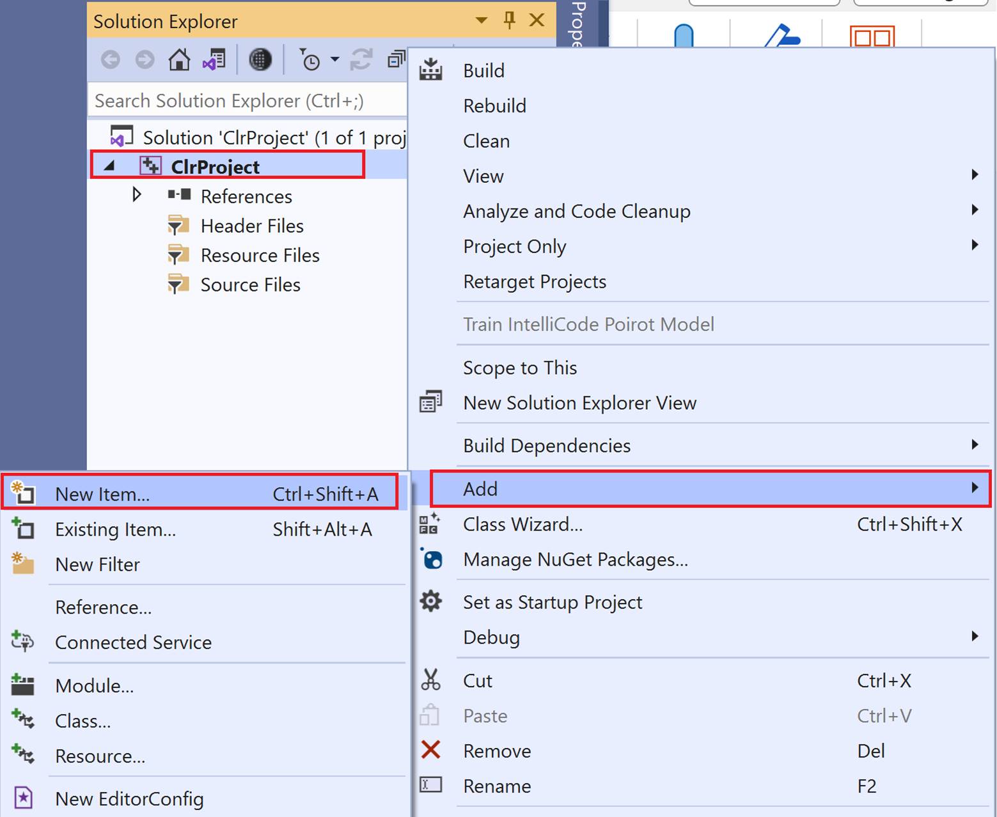Choose Rebuild from the context menu
This screenshot has height=817, width=997.
(494, 105)
